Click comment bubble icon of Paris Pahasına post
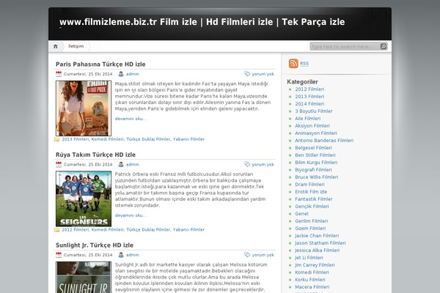This screenshot has width=440, height=293. pyautogui.click(x=247, y=74)
